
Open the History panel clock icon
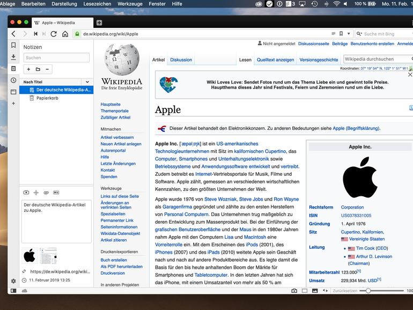point(13,80)
